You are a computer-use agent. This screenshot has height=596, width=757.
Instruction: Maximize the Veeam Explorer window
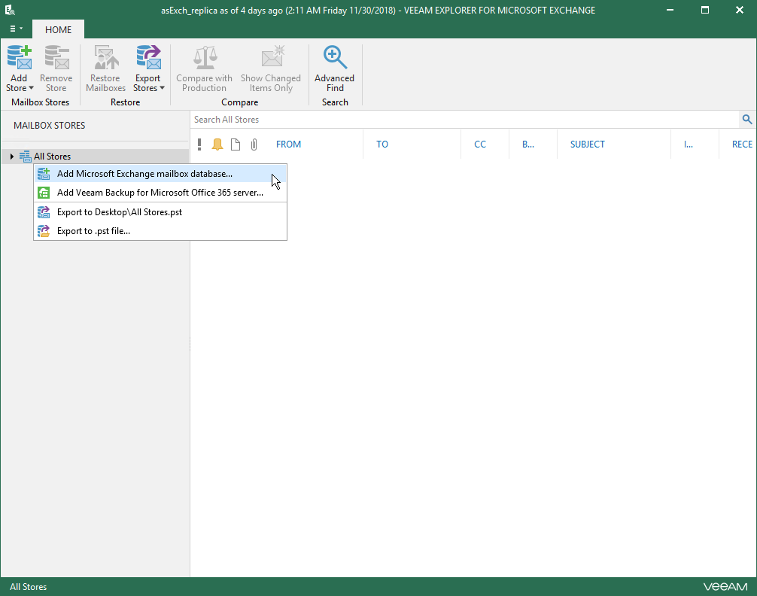(705, 10)
